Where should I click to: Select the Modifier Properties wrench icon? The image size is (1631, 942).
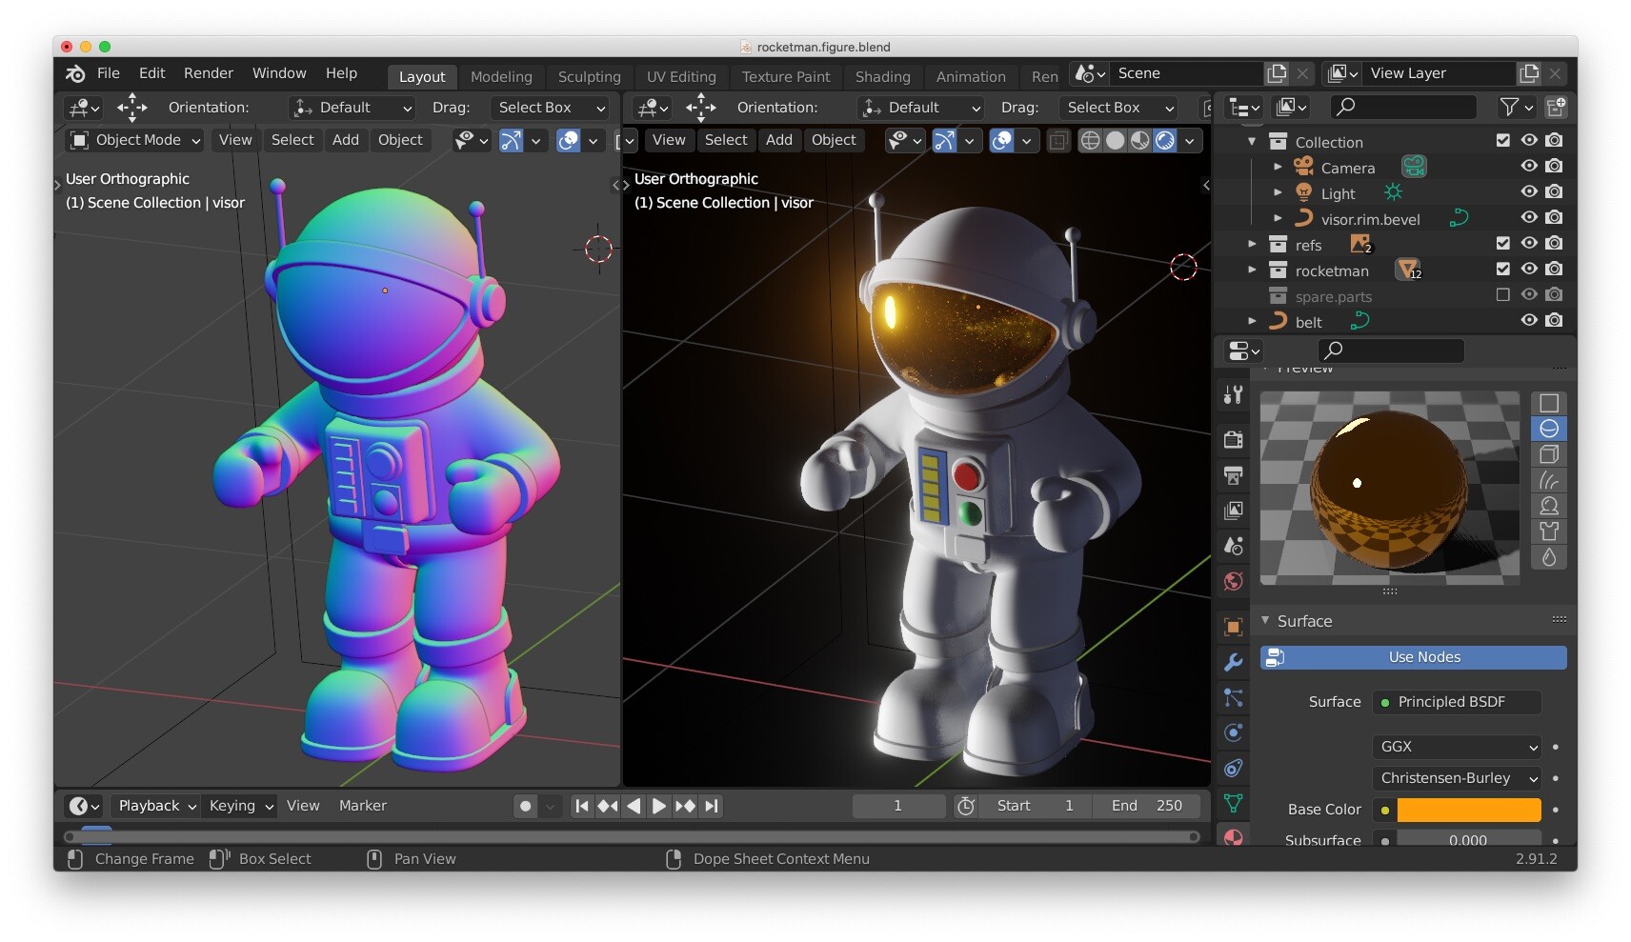tap(1233, 663)
